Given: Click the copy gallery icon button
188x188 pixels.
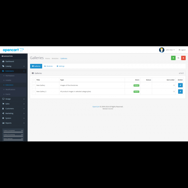Looking at the screenshot, I should [178, 58].
